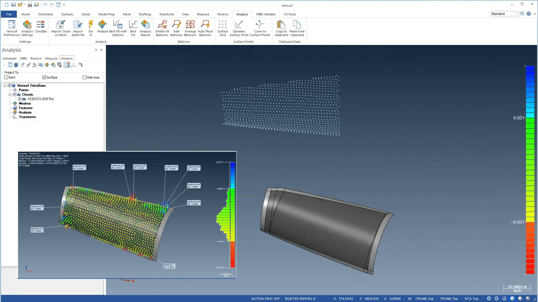The width and height of the screenshot is (538, 302).
Task: Select the Surface Grid tool
Action: (222, 27)
